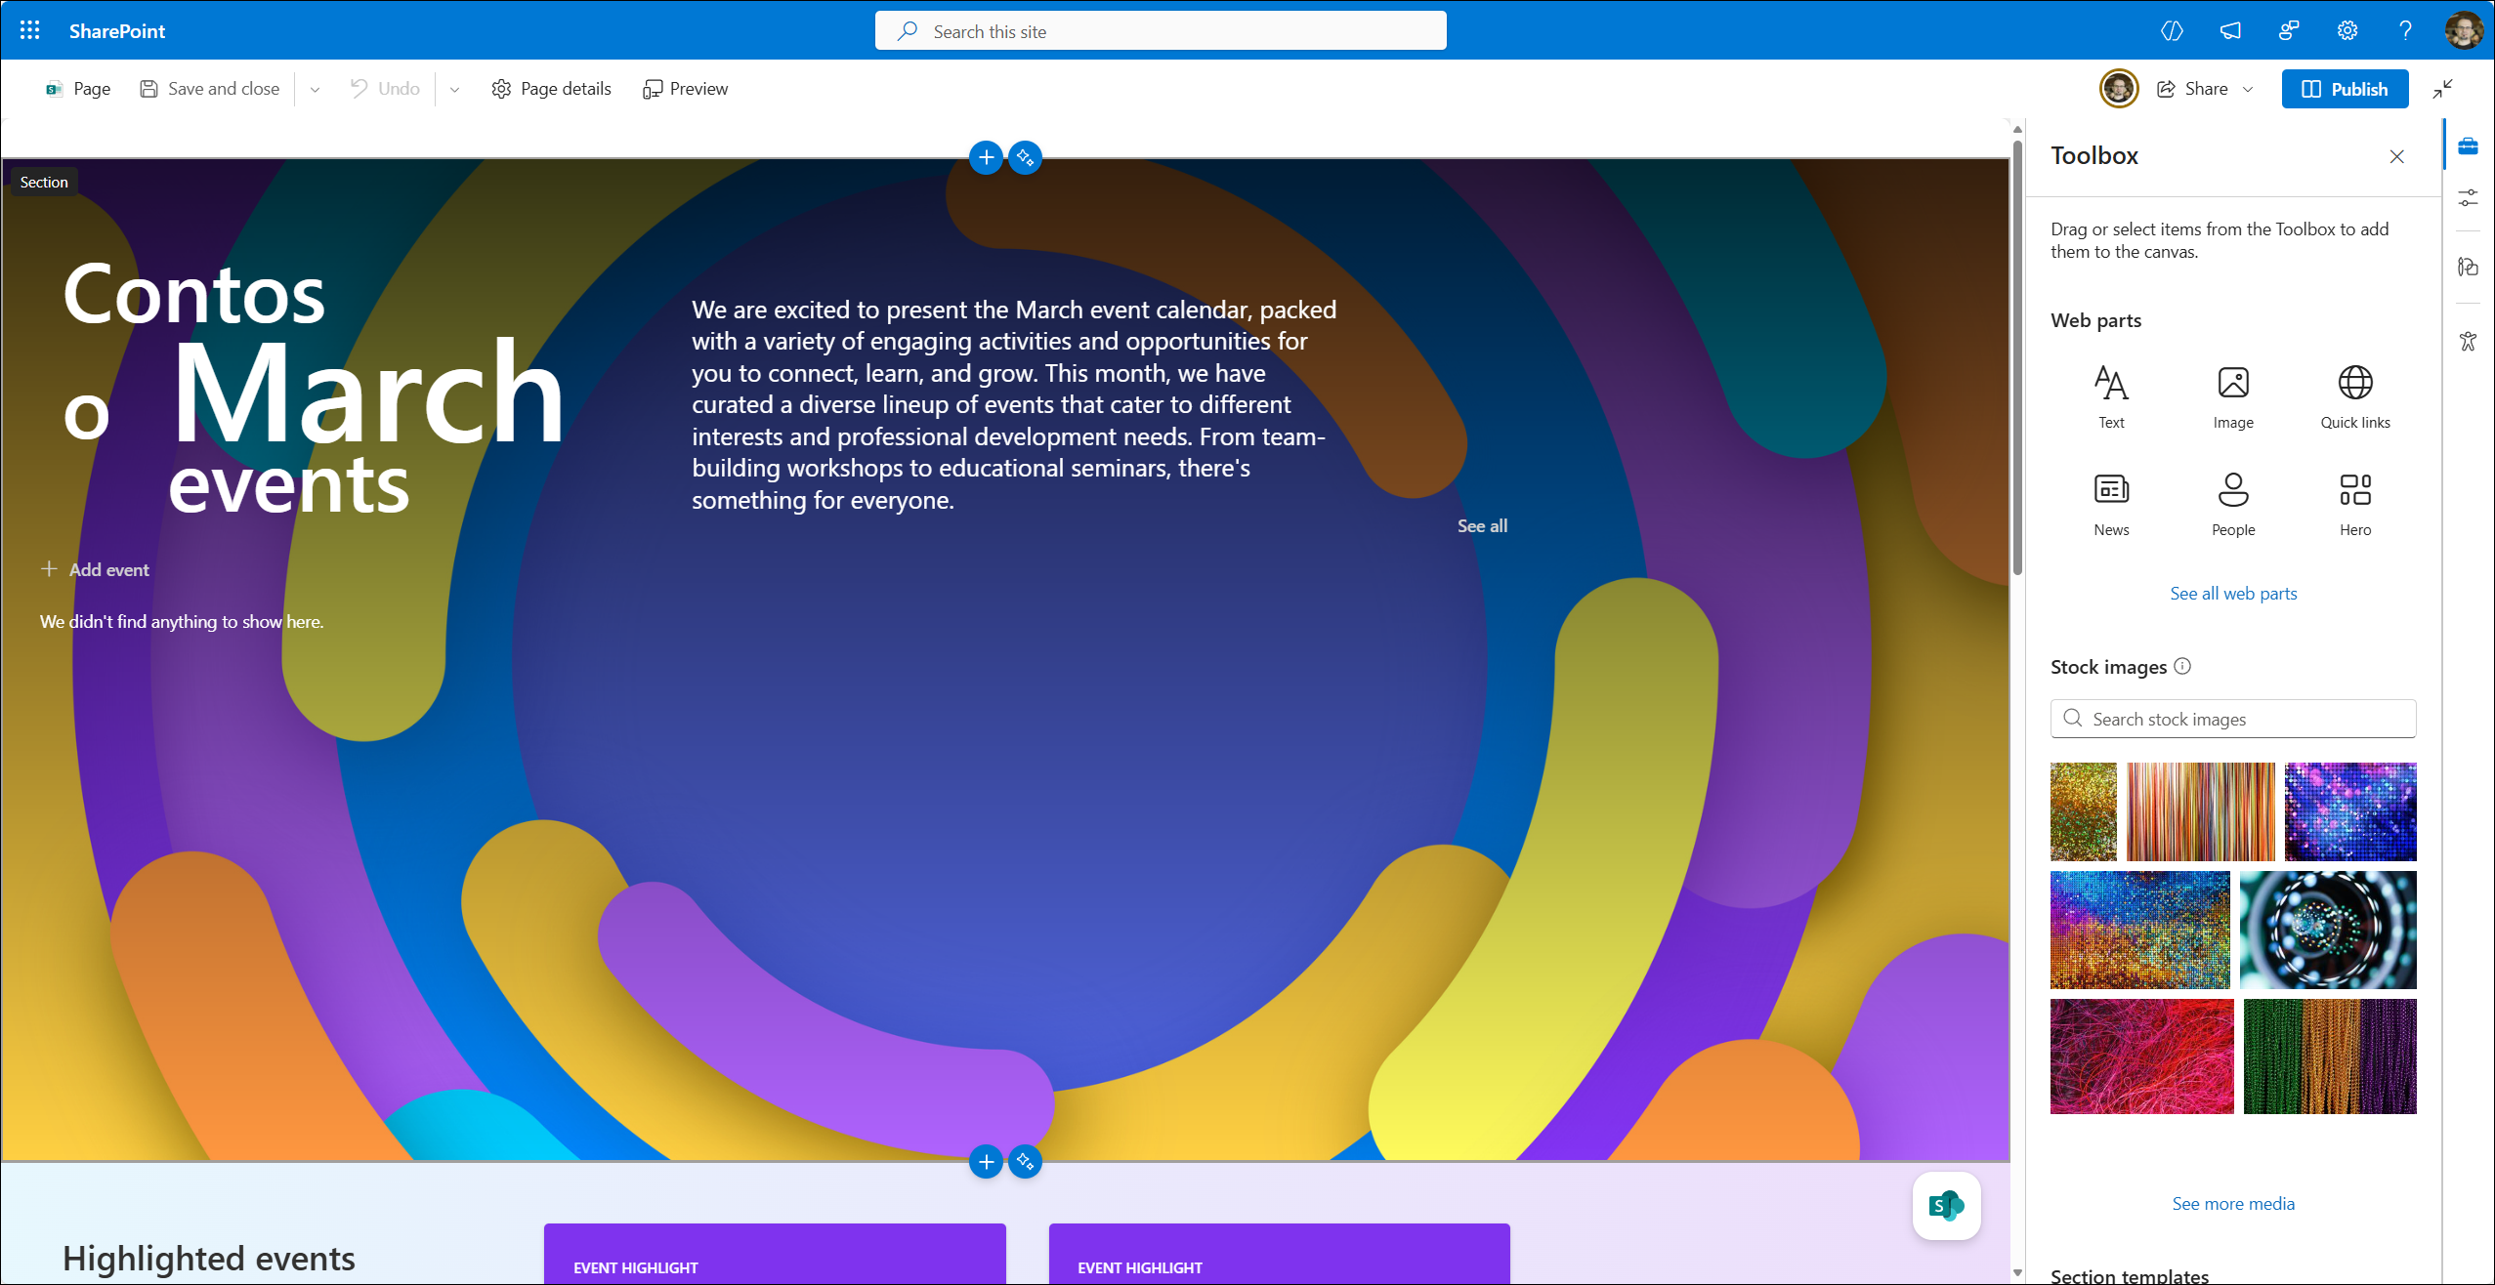The image size is (2495, 1285).
Task: Collapse the editing pane with arrows icon
Action: click(x=2443, y=89)
